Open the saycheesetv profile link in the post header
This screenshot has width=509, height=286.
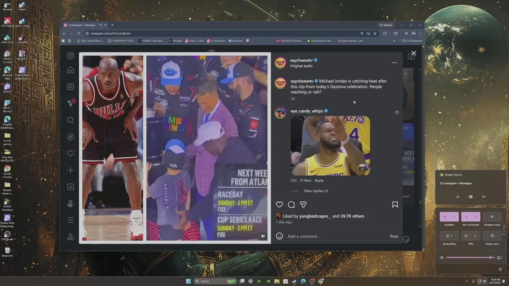301,60
